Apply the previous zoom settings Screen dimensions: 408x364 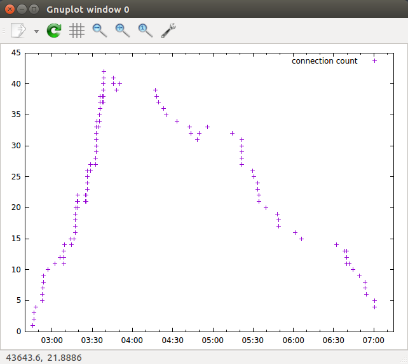100,31
